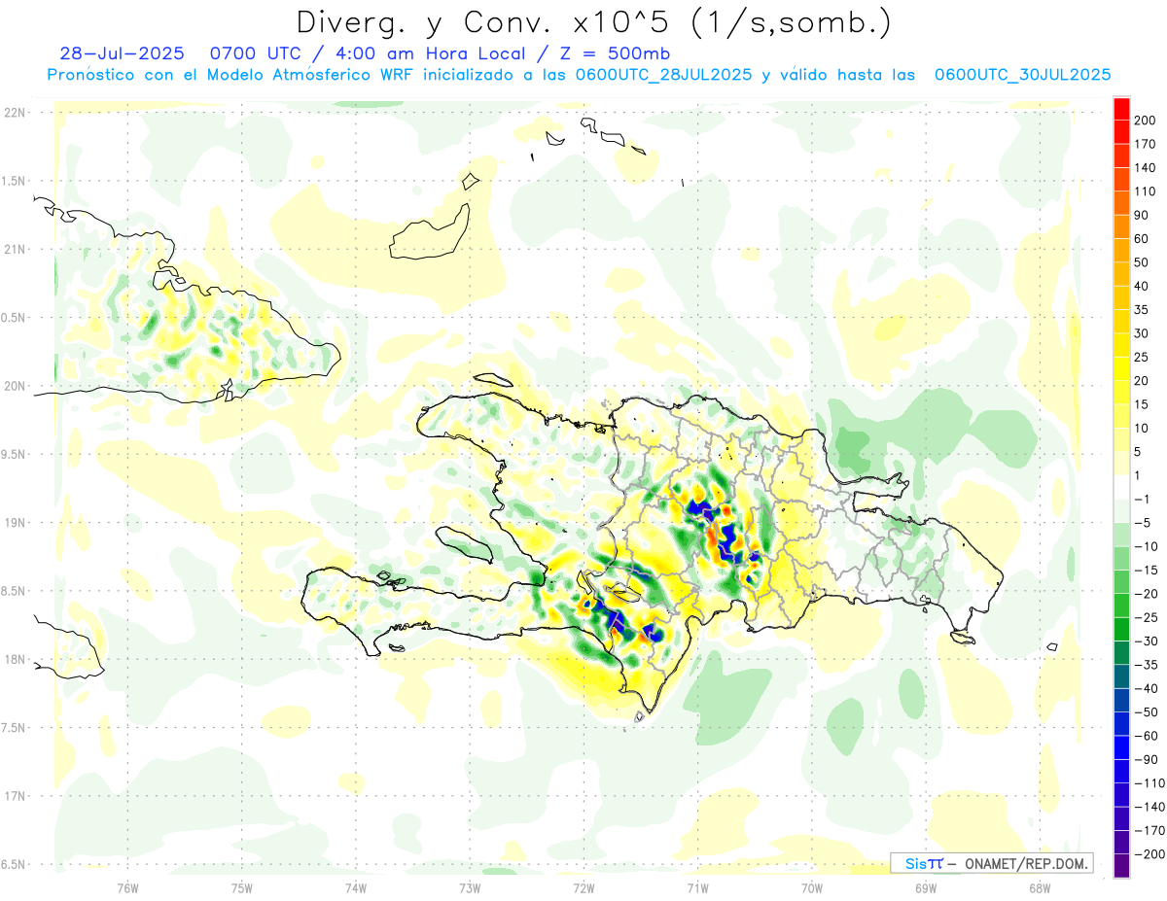Select the dark red band atop the legend

click(x=1121, y=108)
